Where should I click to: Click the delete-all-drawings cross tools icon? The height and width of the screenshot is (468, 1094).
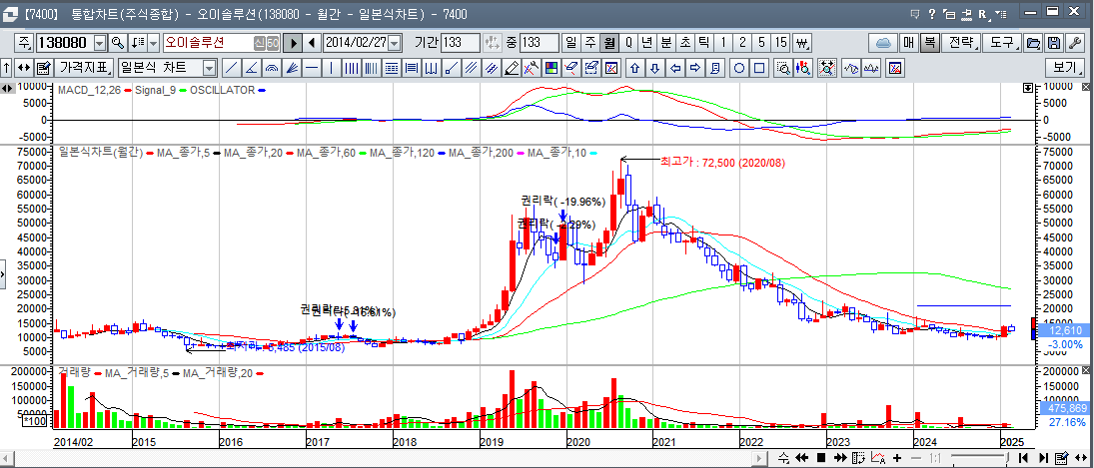tap(531, 68)
